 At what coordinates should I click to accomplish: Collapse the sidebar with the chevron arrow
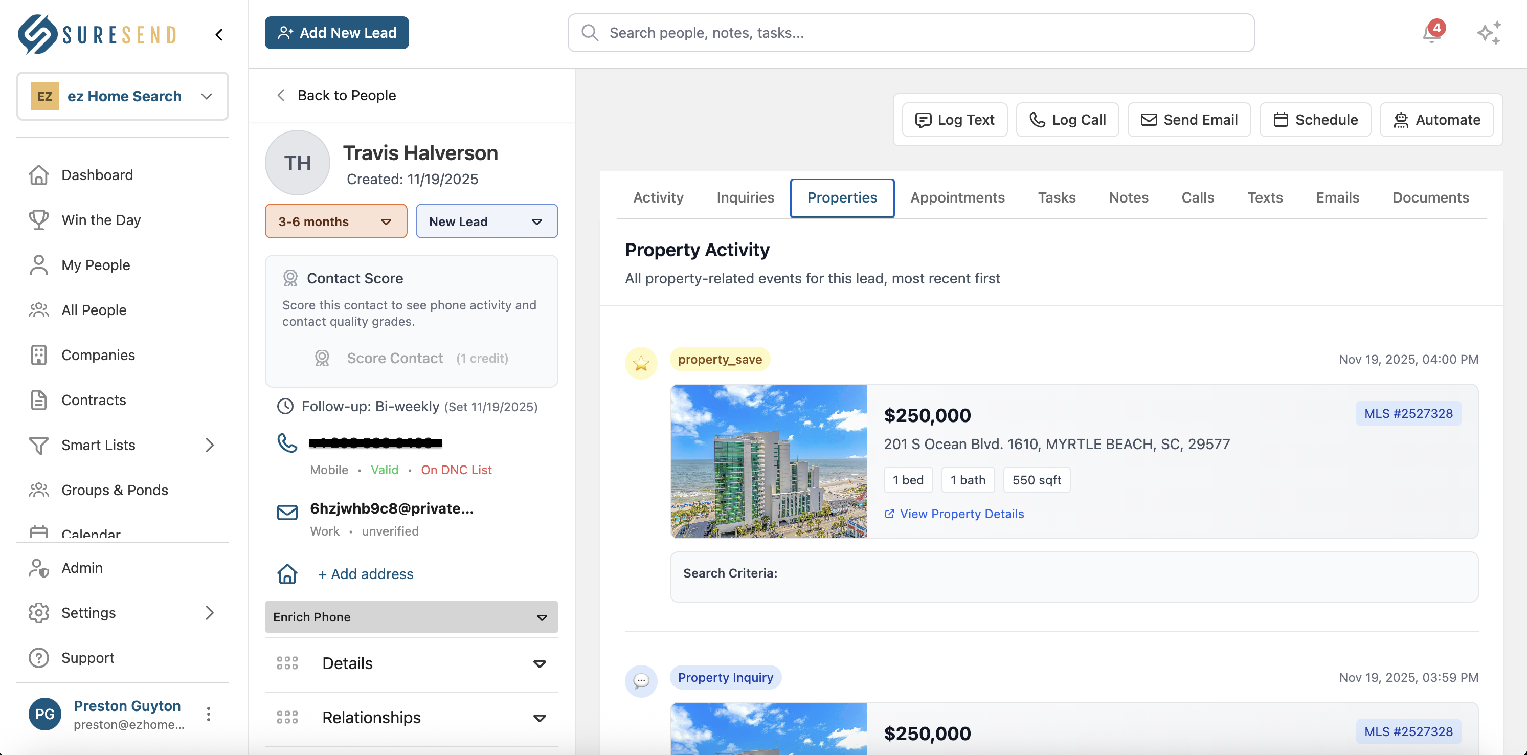pyautogui.click(x=218, y=34)
